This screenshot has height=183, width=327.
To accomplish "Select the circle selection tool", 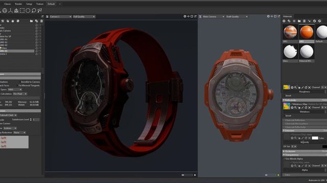I will click(x=28, y=11).
